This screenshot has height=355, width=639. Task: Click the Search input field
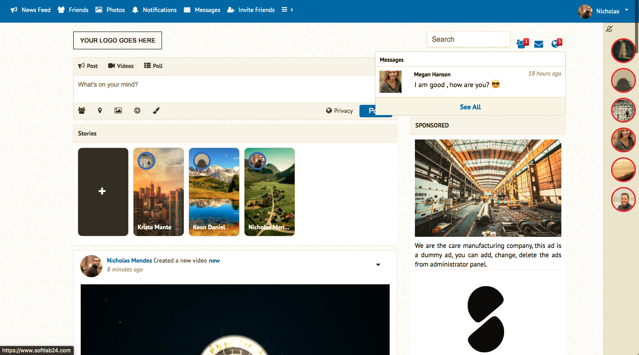pos(468,39)
